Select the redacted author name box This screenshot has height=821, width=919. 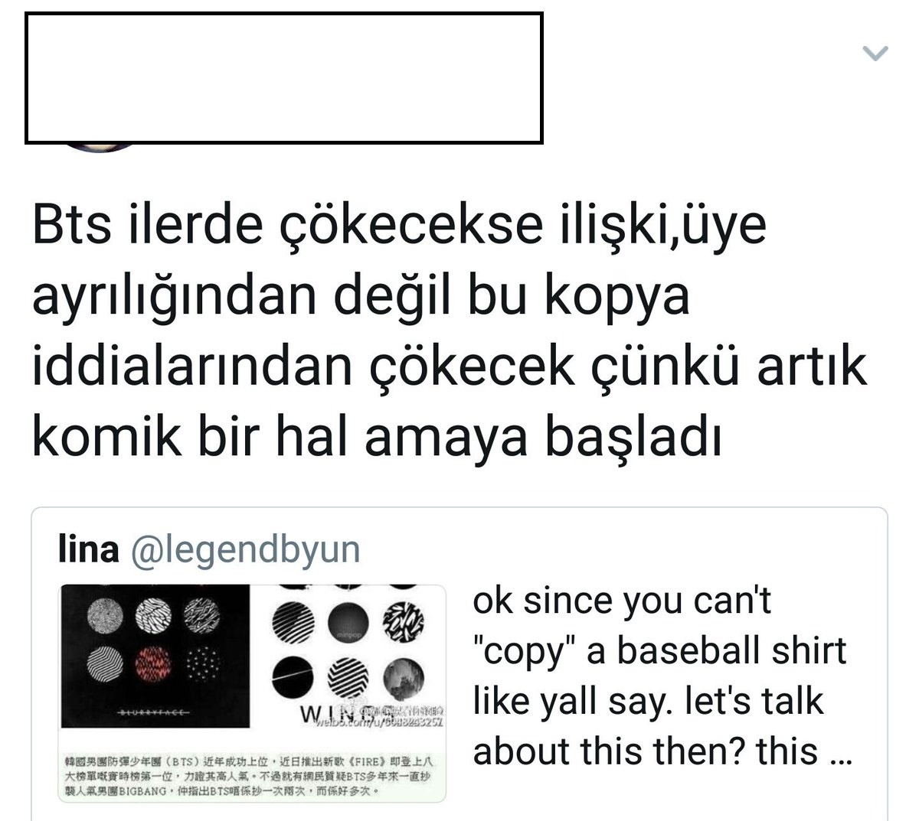tap(284, 78)
